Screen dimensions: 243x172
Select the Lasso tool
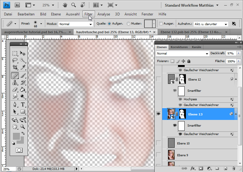pos(15,60)
